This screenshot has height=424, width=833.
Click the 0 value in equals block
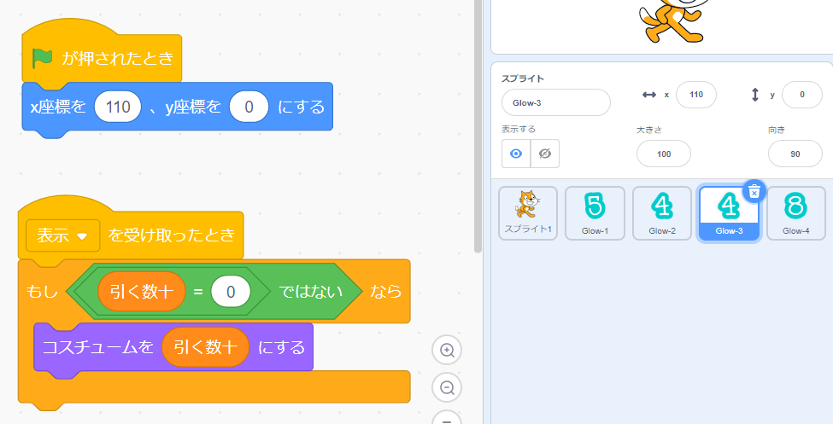(x=231, y=292)
